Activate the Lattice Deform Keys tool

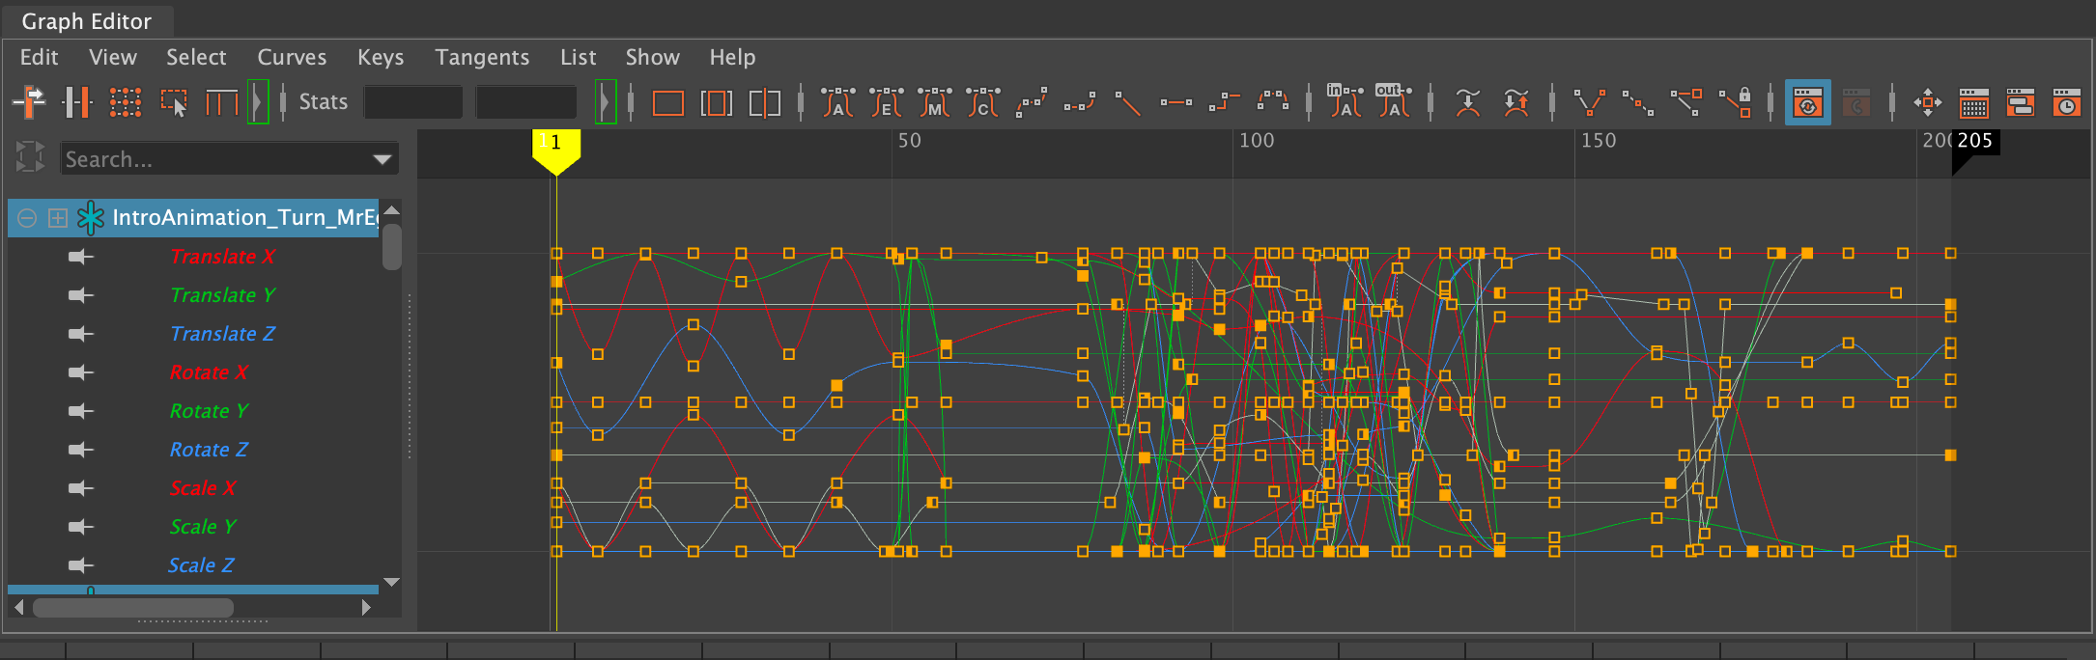tap(126, 102)
